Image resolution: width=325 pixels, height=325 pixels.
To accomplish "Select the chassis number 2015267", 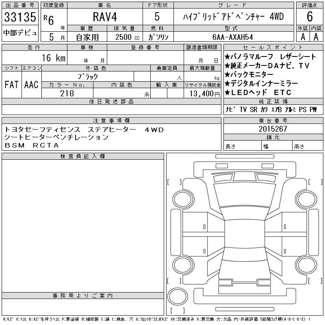I will click(273, 129).
